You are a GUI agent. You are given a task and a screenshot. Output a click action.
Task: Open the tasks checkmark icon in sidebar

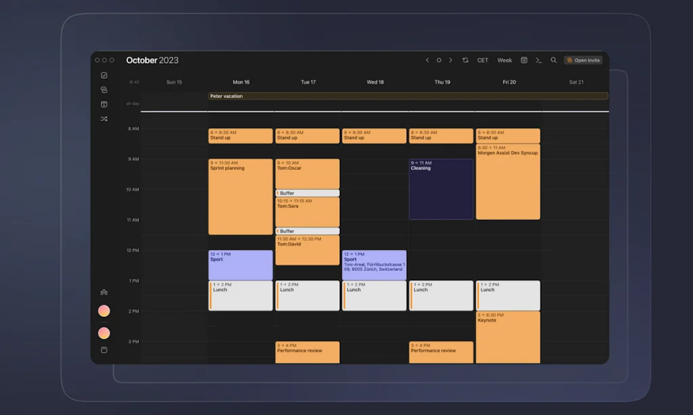(x=104, y=75)
